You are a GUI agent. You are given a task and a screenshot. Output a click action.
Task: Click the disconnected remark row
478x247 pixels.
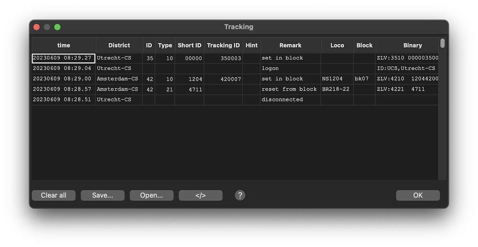pyautogui.click(x=282, y=100)
